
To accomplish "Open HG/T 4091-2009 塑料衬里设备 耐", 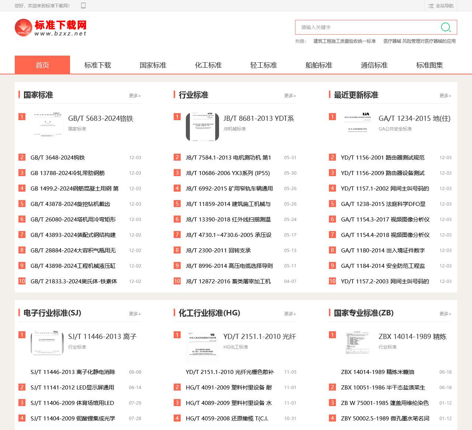I will click(229, 388).
